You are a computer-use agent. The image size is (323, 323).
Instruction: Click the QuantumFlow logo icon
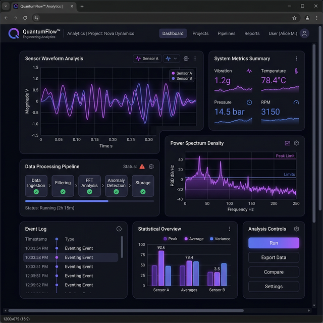pyautogui.click(x=14, y=33)
